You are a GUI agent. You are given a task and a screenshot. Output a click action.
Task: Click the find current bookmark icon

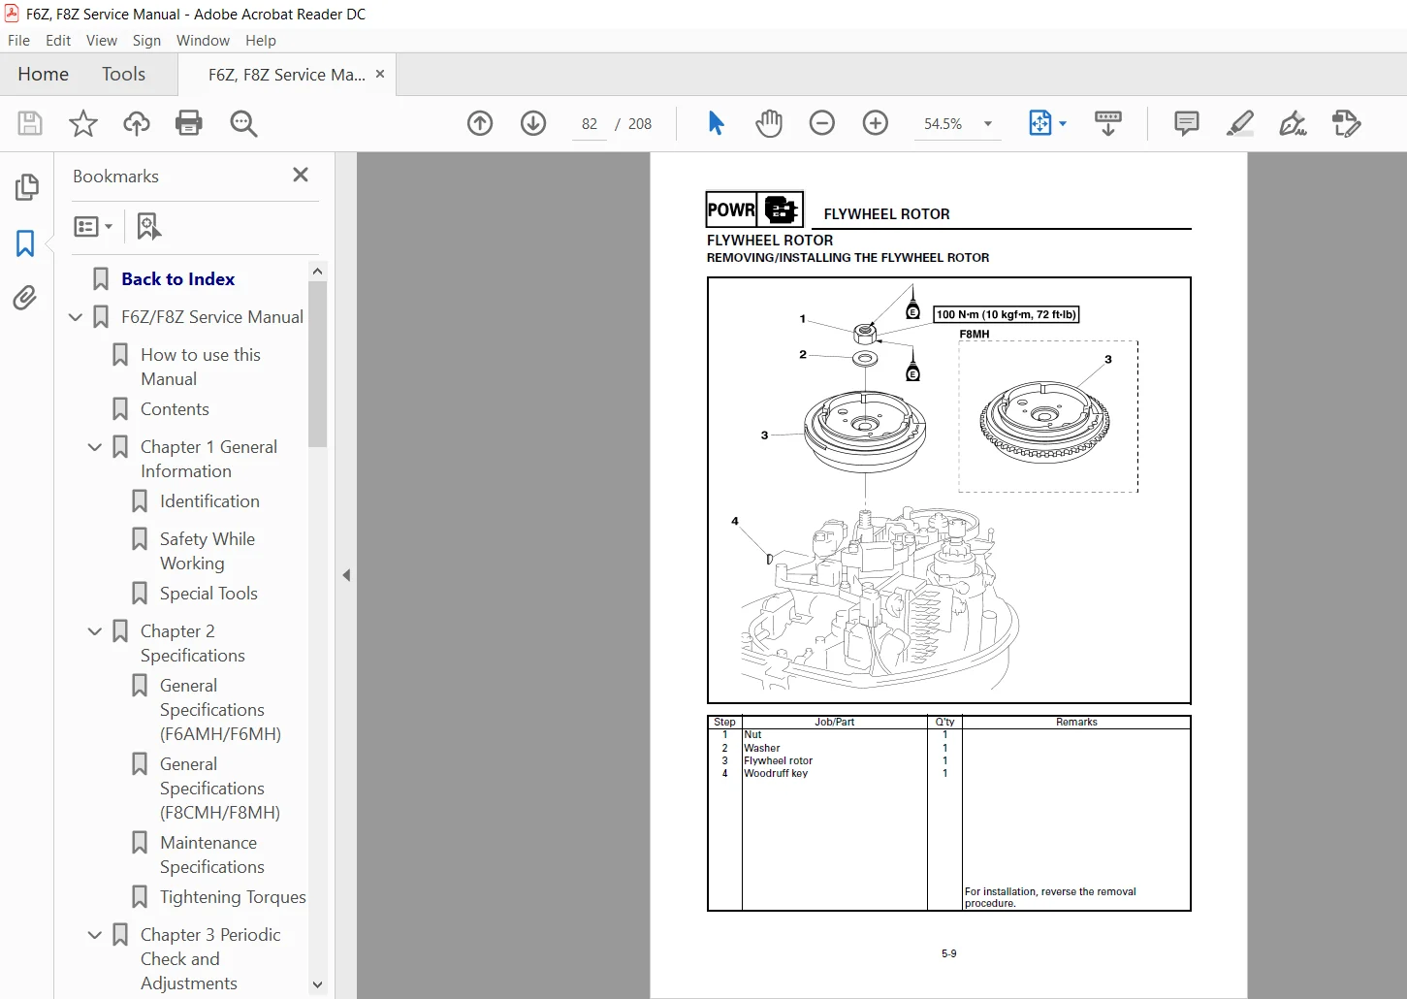click(x=148, y=226)
